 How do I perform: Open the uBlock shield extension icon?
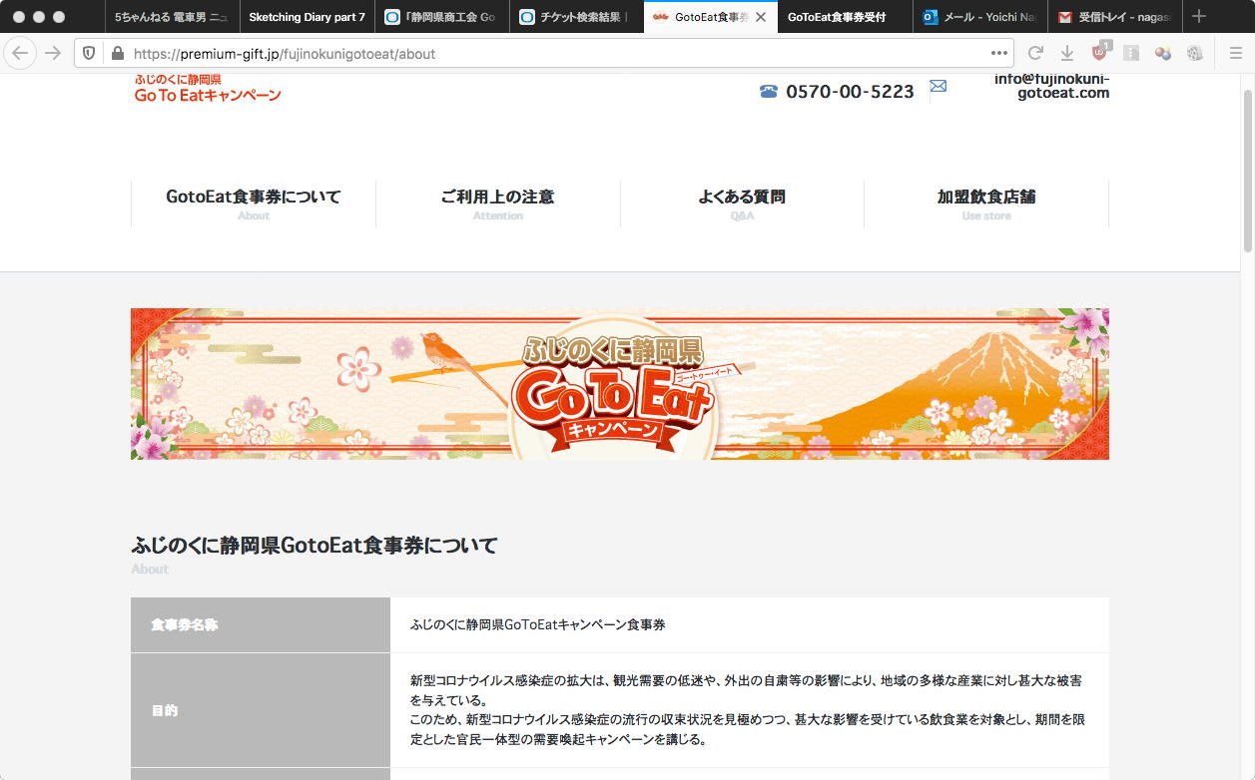coord(1100,52)
